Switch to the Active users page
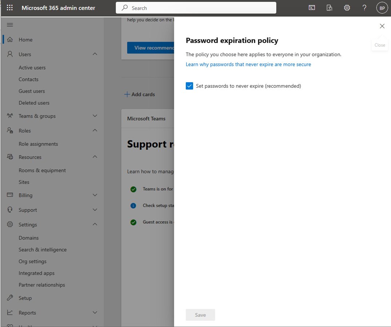Screen dimensions: 391x327 [x=32, y=67]
